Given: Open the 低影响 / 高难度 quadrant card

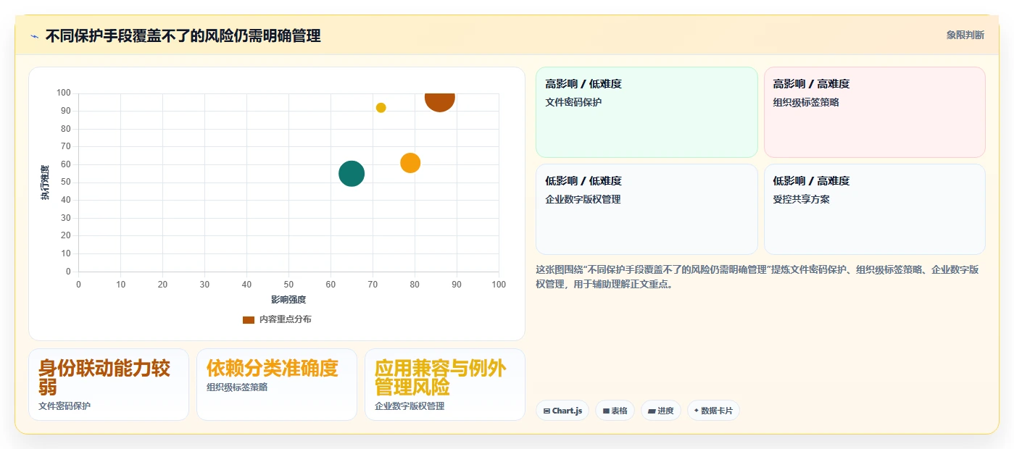Looking at the screenshot, I should pyautogui.click(x=875, y=209).
